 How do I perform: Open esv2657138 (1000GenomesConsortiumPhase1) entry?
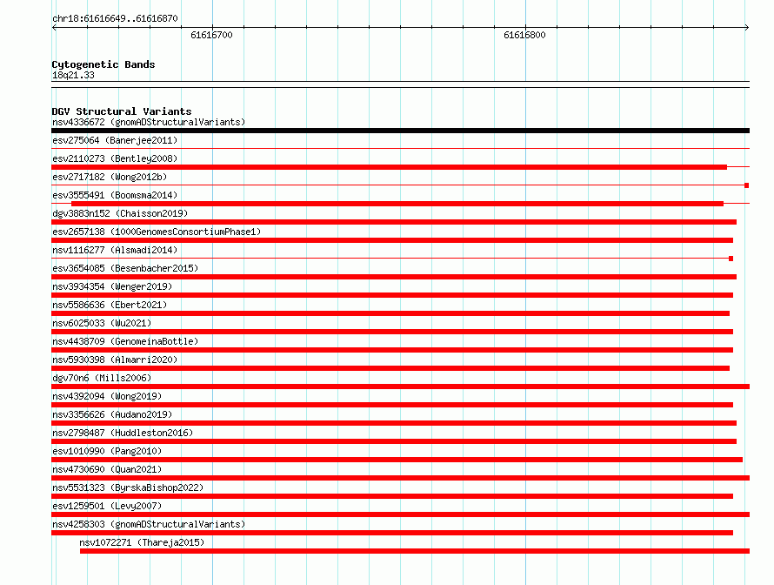pos(157,232)
